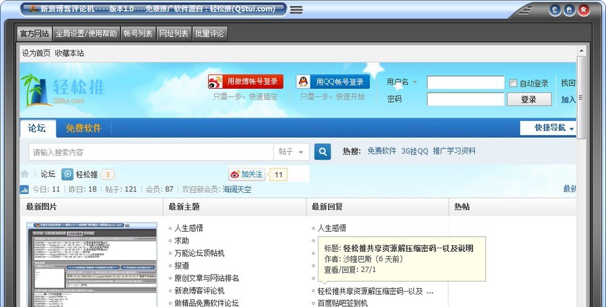Image resolution: width=606 pixels, height=307 pixels.
Task: Open the 网址列表 tab
Action: pos(174,34)
